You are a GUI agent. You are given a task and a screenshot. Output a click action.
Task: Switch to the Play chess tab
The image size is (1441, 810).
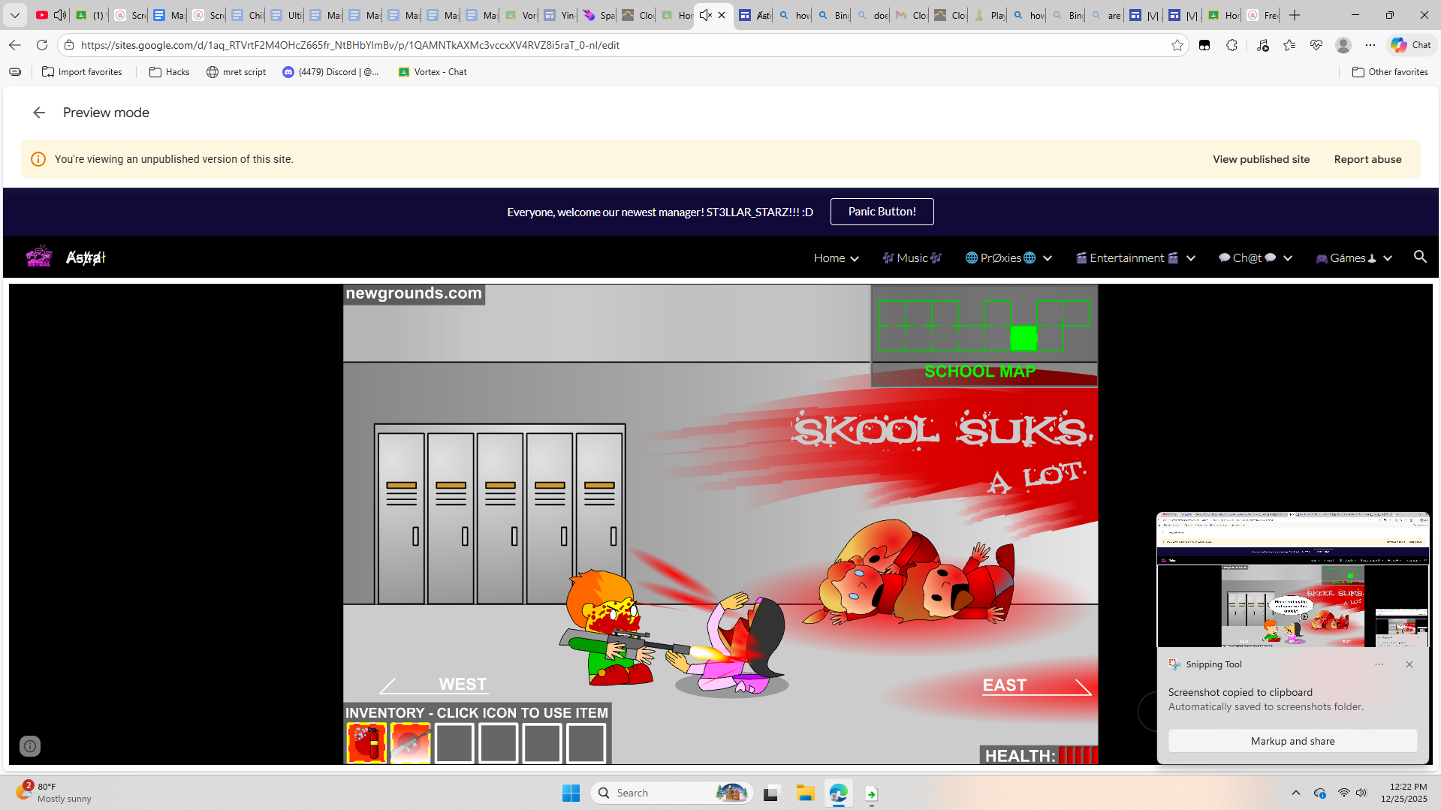click(x=989, y=15)
